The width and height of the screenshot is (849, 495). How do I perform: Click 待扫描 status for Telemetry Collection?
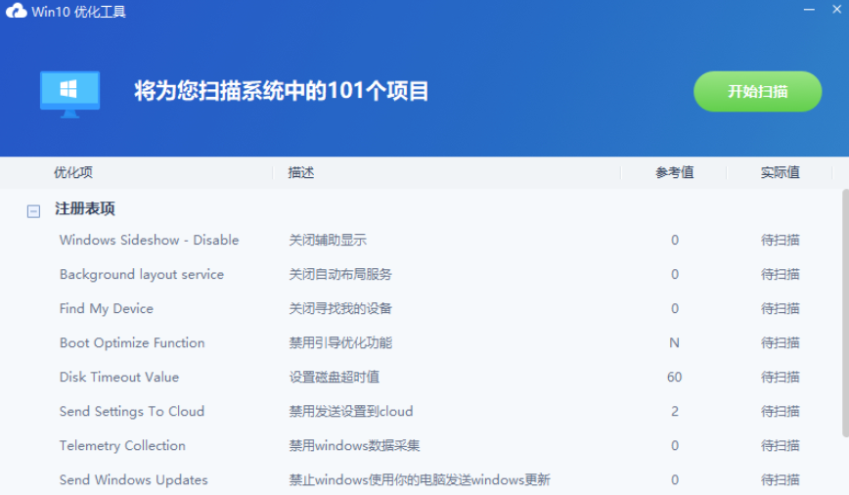coord(781,445)
